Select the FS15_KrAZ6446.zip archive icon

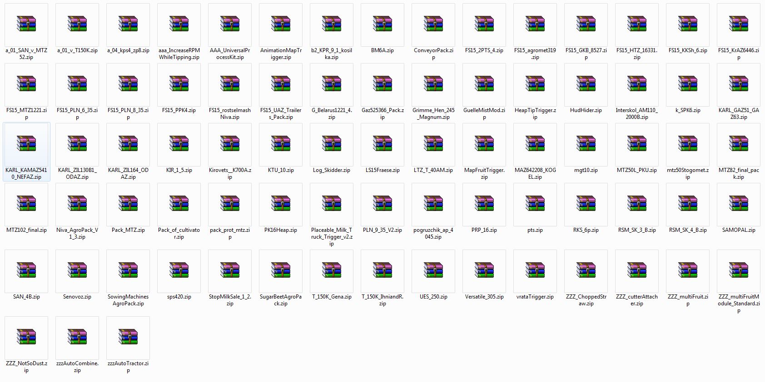(x=739, y=24)
